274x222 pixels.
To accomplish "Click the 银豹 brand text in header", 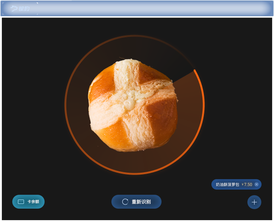I will (x=24, y=9).
